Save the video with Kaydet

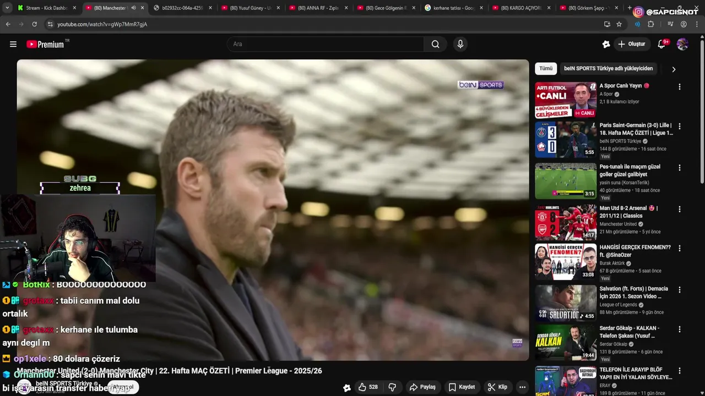(462, 387)
